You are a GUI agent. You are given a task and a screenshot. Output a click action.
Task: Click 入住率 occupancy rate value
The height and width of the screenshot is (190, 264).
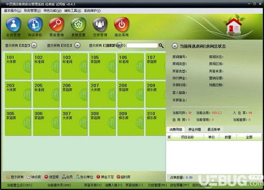250,113
